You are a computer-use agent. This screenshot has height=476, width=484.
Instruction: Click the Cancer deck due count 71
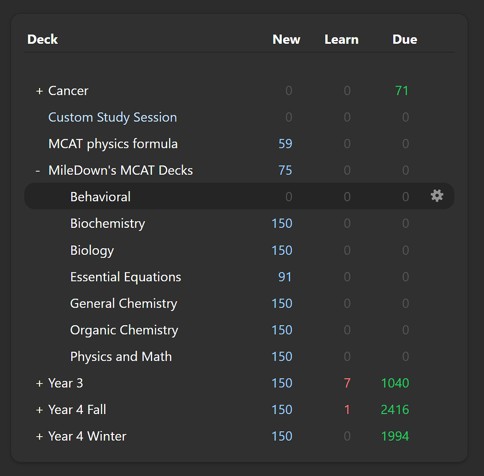tap(401, 91)
